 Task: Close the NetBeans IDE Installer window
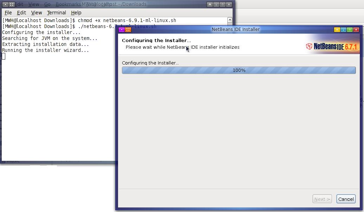356,29
